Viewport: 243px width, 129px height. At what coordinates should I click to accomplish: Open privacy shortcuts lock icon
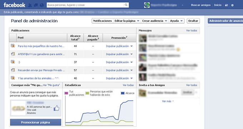pyautogui.click(x=227, y=5)
